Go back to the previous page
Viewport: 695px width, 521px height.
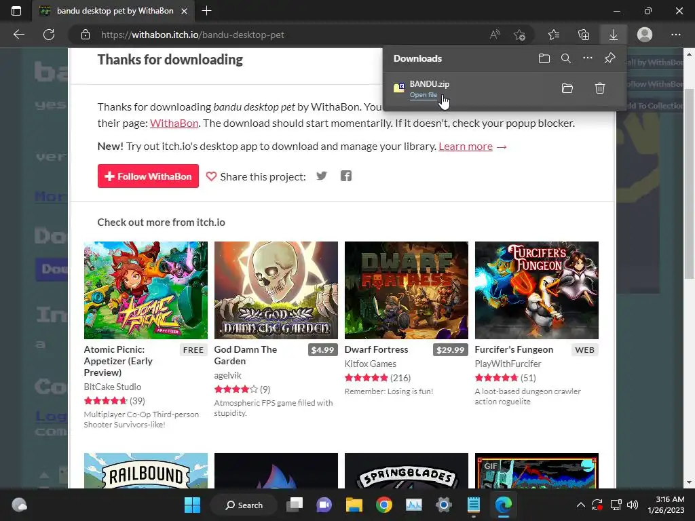coord(19,35)
